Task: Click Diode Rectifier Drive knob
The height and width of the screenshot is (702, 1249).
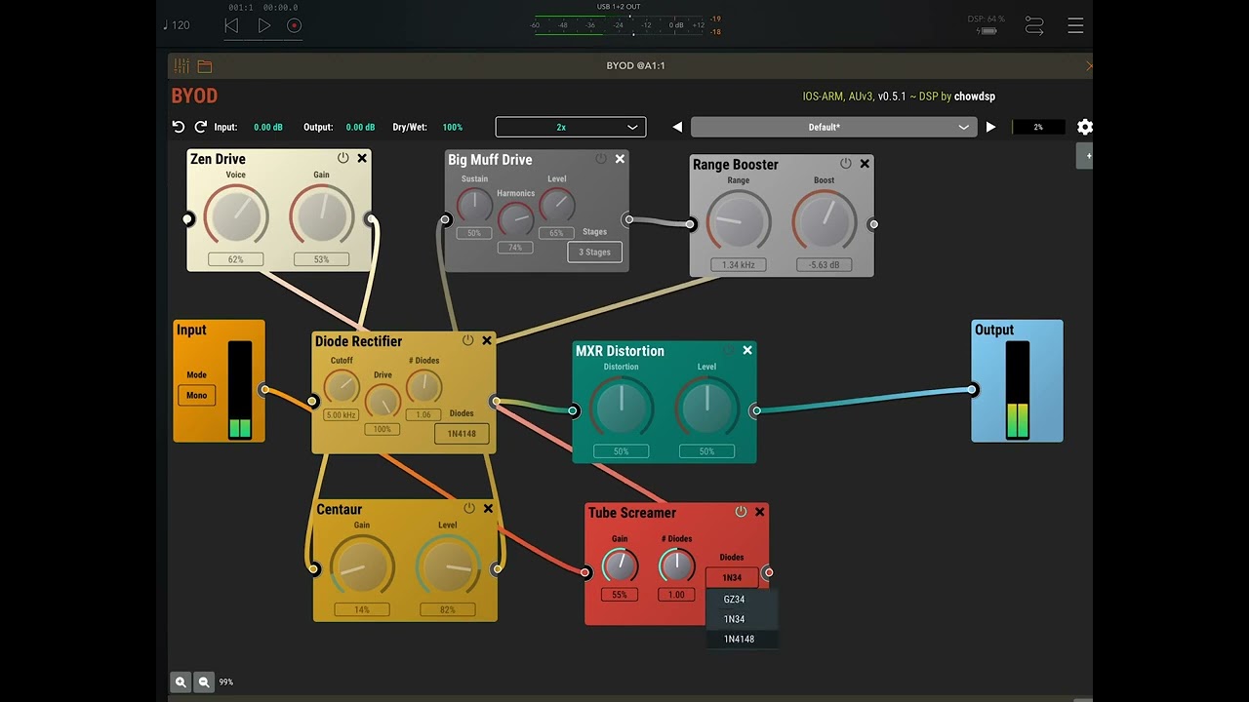Action: tap(383, 401)
